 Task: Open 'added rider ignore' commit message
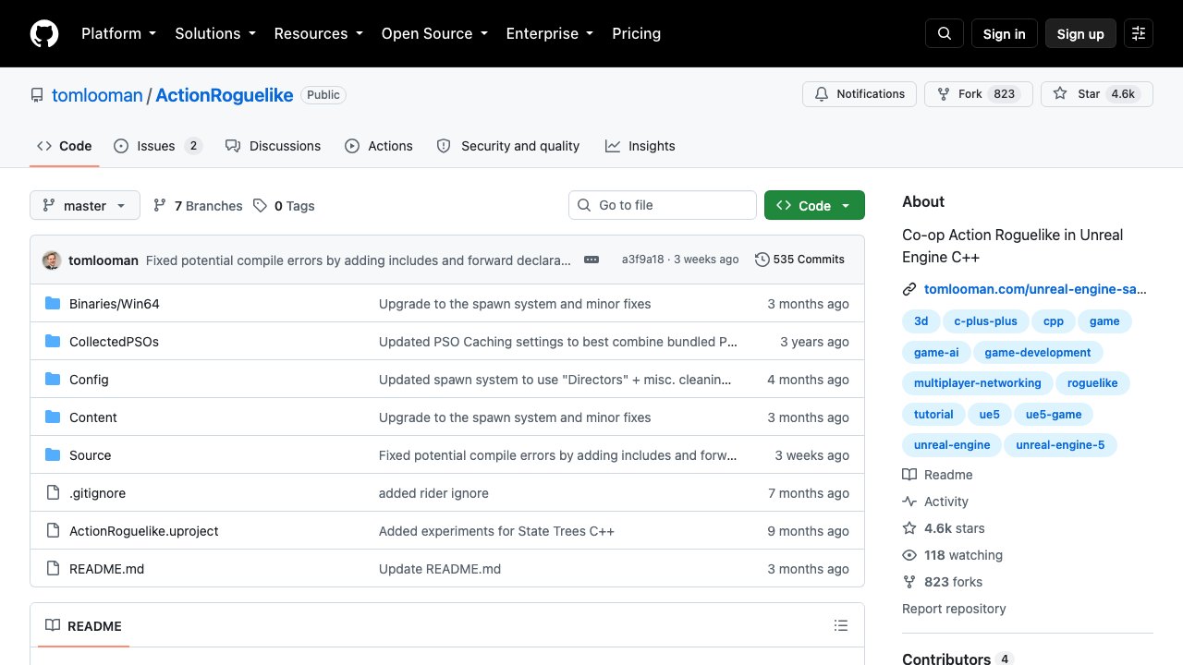(433, 493)
